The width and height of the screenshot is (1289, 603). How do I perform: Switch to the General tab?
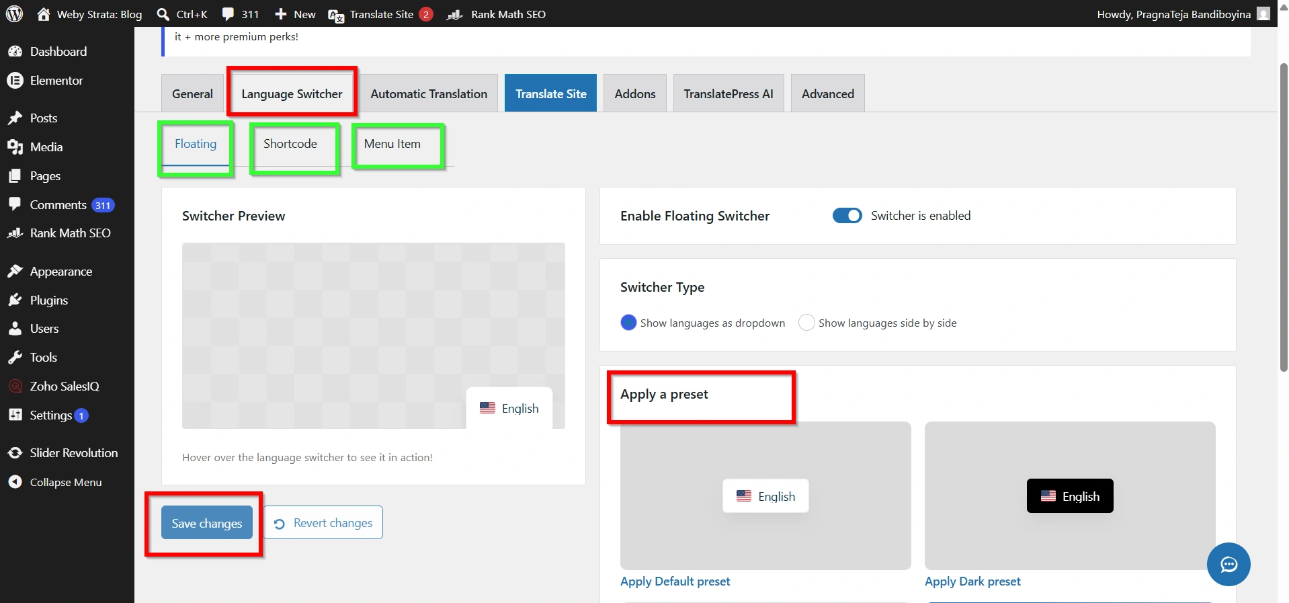pyautogui.click(x=192, y=93)
